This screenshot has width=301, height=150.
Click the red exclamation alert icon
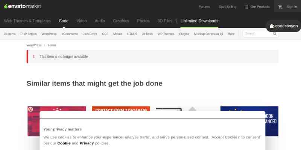click(34, 57)
